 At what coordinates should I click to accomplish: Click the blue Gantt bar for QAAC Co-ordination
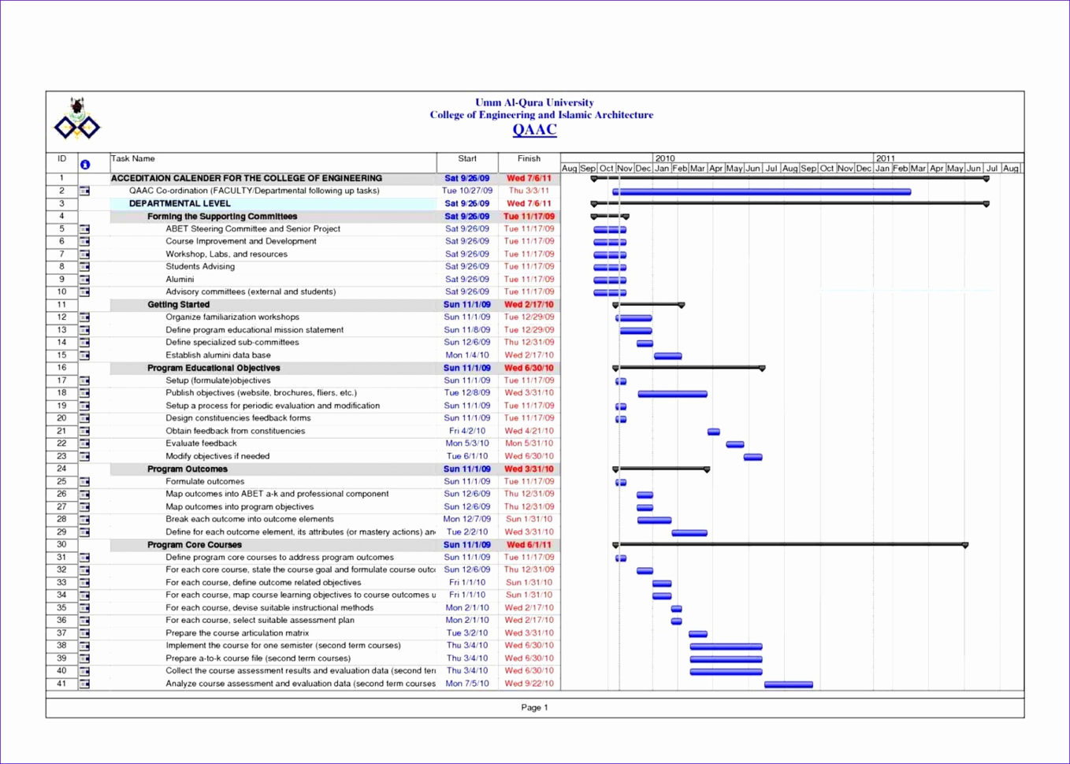[760, 191]
